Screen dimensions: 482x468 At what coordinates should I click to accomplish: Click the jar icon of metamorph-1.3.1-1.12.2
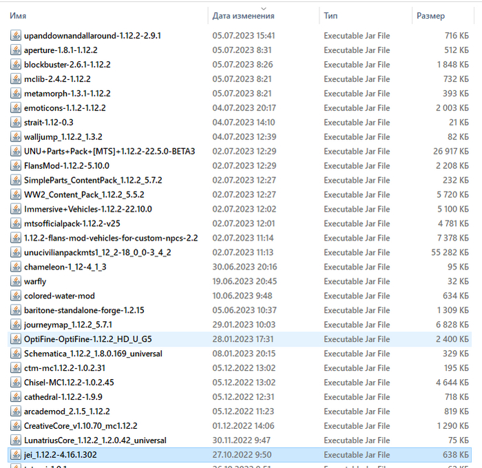(16, 94)
